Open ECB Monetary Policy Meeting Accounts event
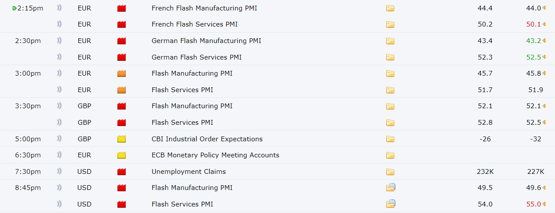Viewport: 555px width, 213px height. pyautogui.click(x=215, y=155)
